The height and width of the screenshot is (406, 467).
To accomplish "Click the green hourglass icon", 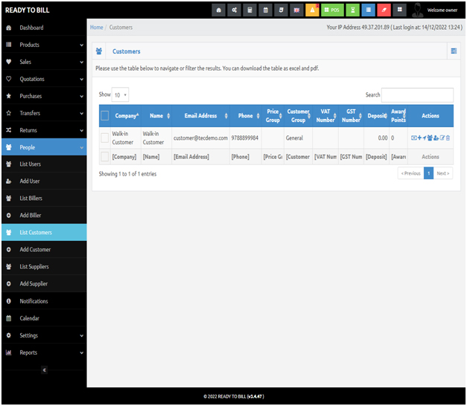I will tap(352, 10).
